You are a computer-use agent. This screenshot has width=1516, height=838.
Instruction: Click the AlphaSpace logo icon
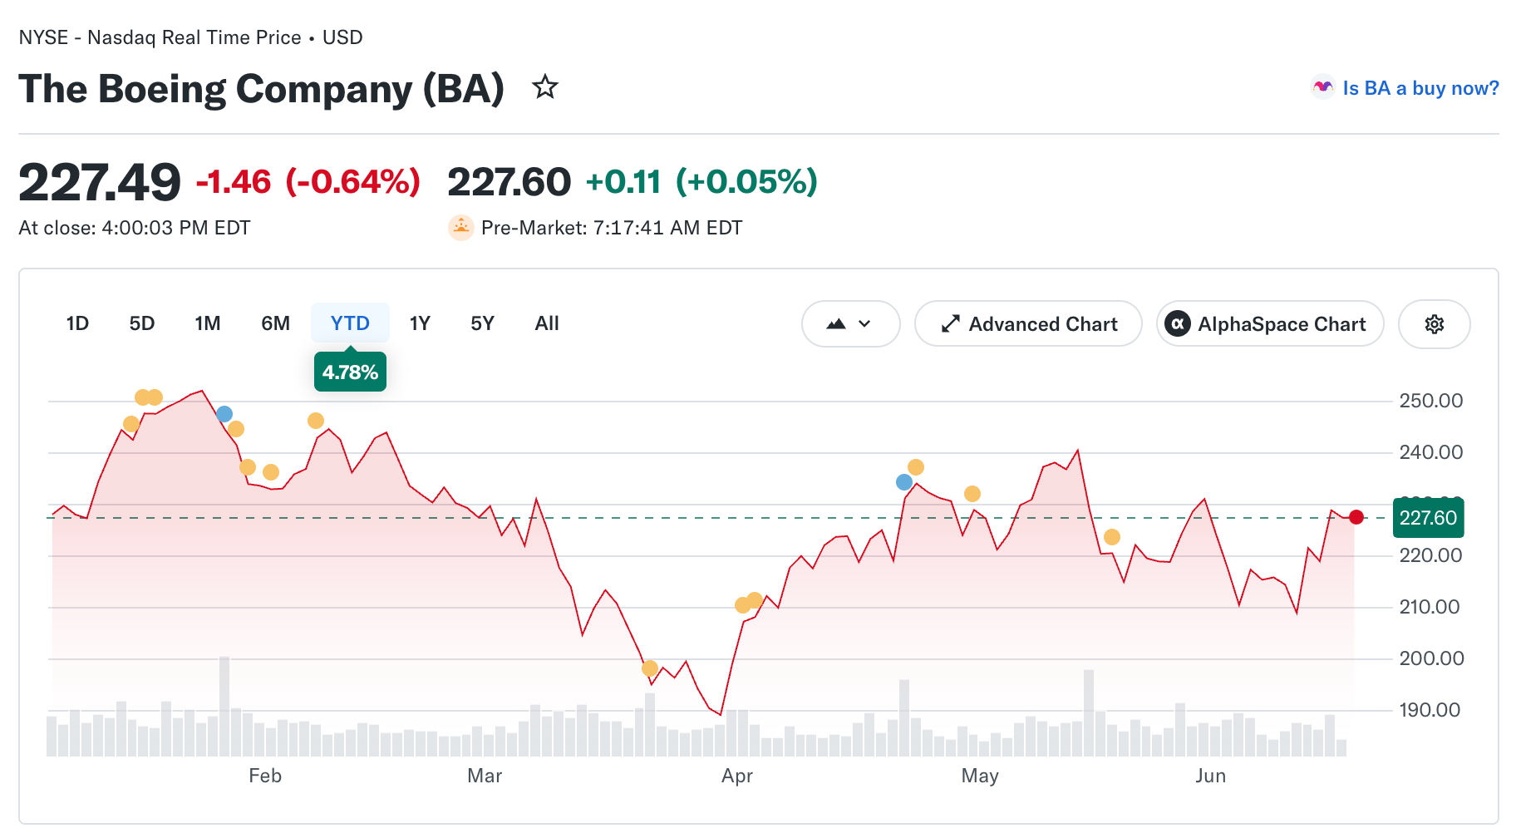coord(1177,323)
